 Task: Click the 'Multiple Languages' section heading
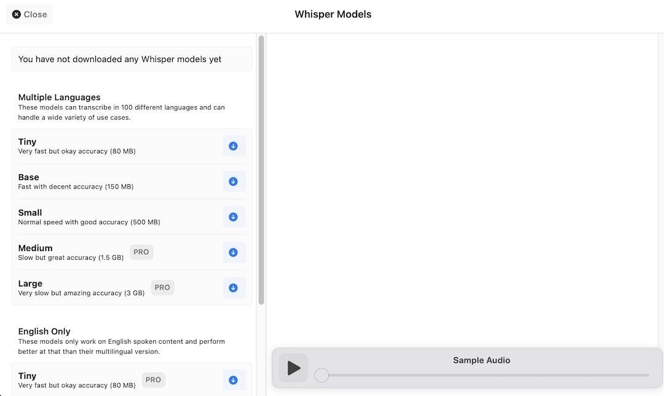[x=59, y=97]
